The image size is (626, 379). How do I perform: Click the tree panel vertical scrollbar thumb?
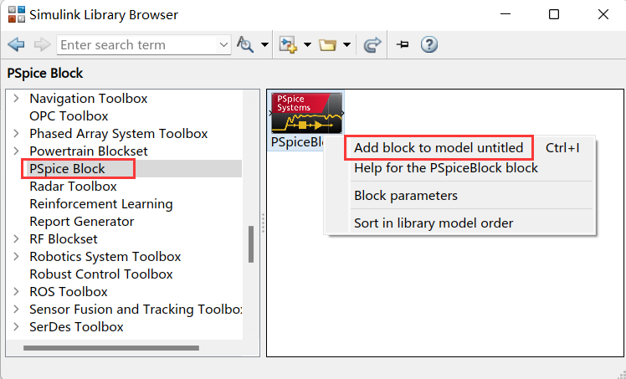pyautogui.click(x=251, y=244)
